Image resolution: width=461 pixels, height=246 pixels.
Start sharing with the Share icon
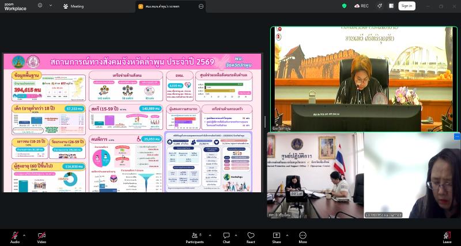point(277,237)
